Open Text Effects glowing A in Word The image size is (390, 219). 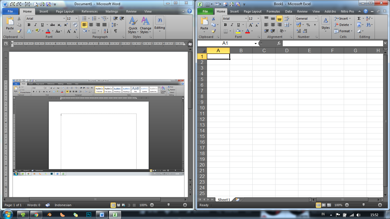(29, 31)
